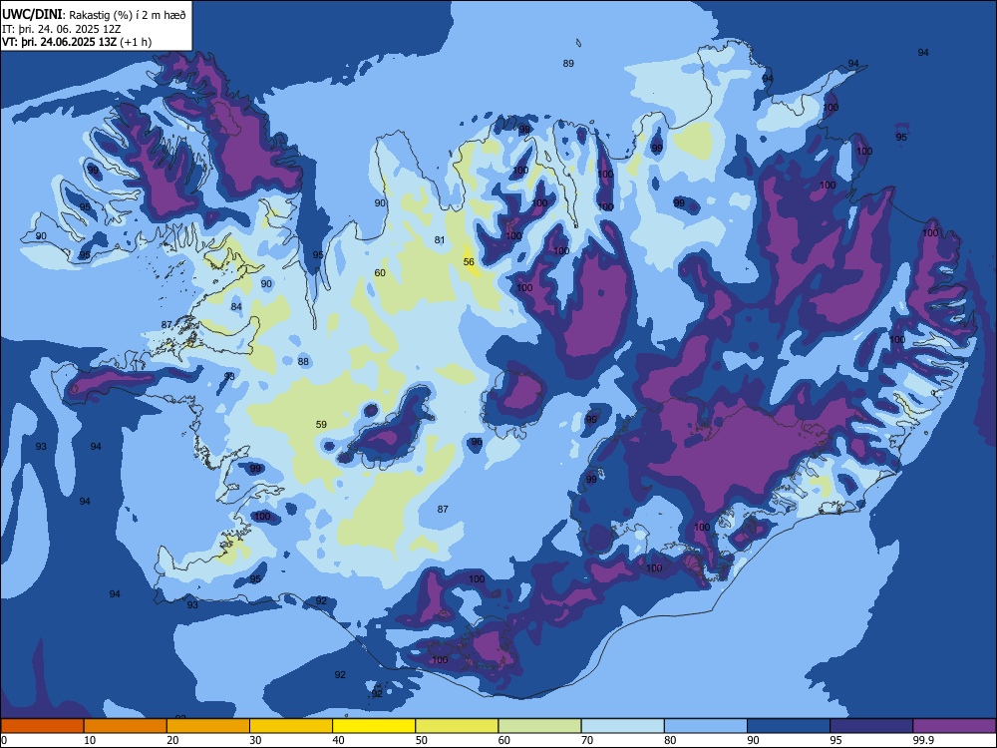The height and width of the screenshot is (748, 997).
Task: Click the humidity value 59 on the map
Action: click(321, 424)
